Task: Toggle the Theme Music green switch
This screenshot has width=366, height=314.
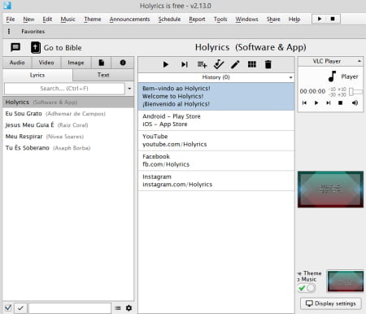Action: [307, 288]
